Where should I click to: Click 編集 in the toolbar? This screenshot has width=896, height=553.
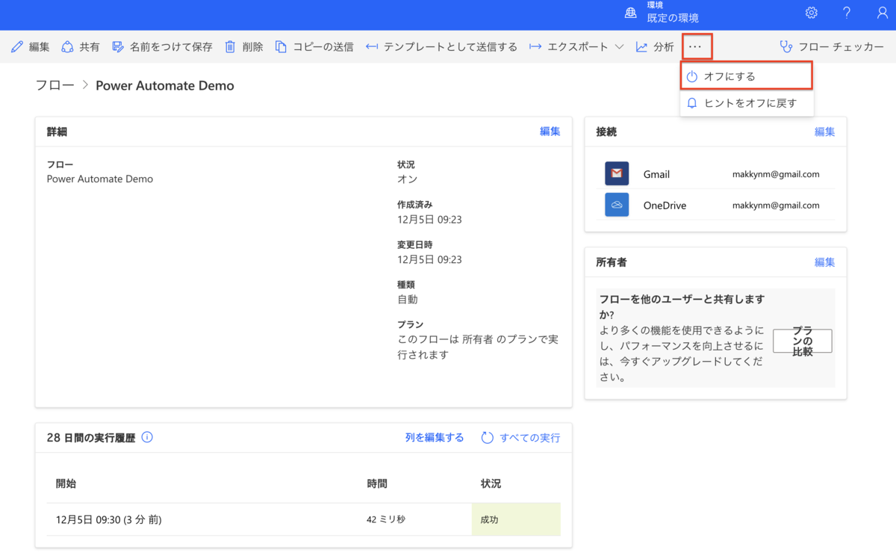pyautogui.click(x=40, y=47)
